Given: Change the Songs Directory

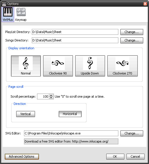Looking at the screenshot, I should [x=132, y=40].
